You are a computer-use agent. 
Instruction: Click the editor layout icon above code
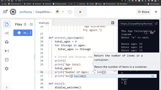coord(113,23)
